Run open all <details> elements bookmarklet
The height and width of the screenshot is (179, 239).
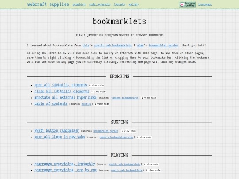click(x=61, y=85)
